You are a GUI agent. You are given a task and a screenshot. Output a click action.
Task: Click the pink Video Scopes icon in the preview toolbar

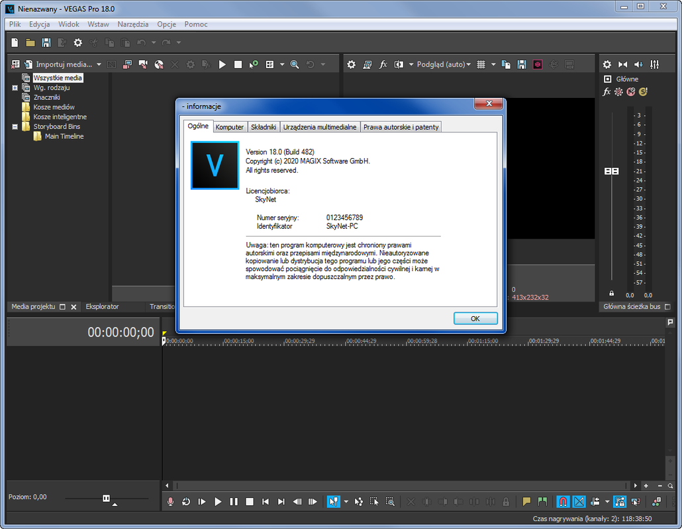[538, 64]
